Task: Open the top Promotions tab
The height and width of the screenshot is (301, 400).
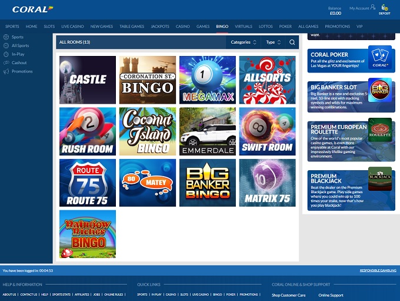Action: (x=337, y=27)
